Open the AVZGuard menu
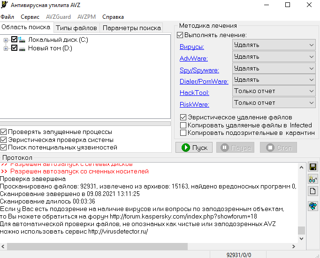This screenshot has height=258, width=320. pyautogui.click(x=58, y=17)
